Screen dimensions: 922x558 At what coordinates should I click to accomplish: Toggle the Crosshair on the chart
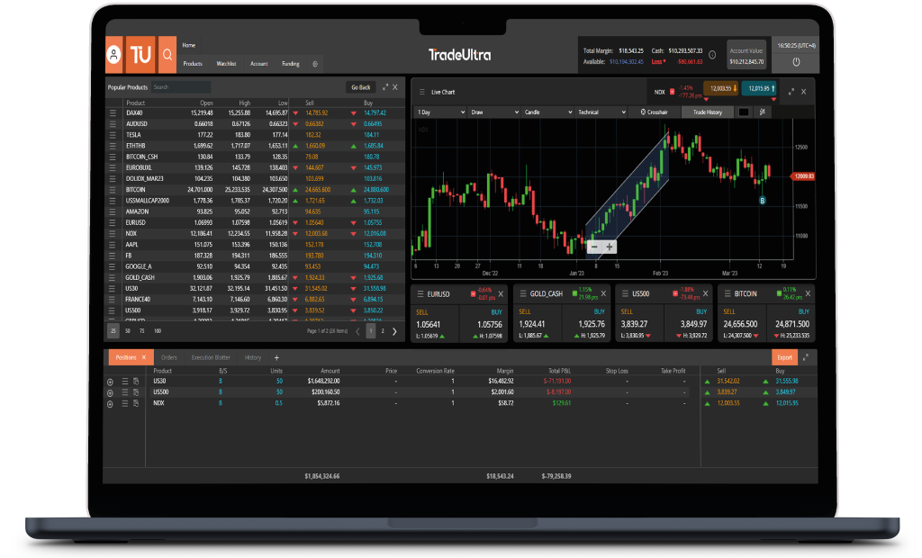click(654, 112)
